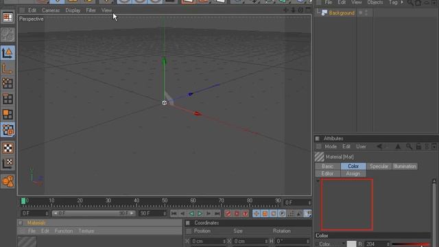Click the keyframe selection red question icon
439x247 pixels.
click(246, 213)
